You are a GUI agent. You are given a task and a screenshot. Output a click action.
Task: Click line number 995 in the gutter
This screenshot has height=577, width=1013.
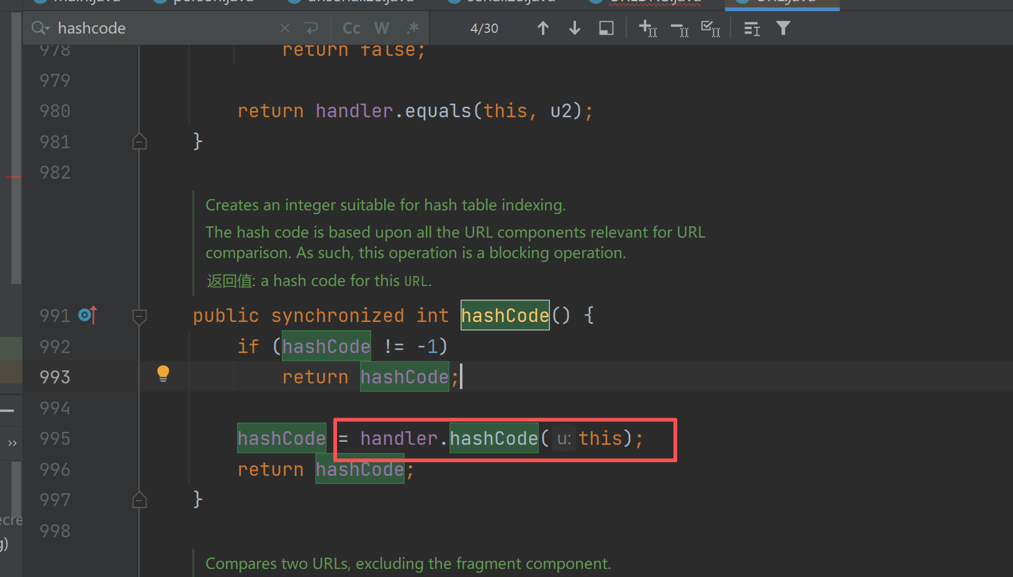click(x=55, y=439)
